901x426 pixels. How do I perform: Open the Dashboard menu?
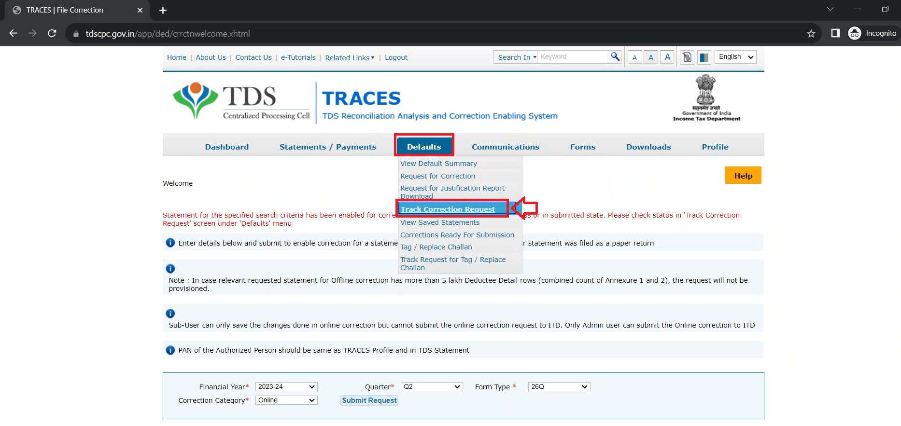pyautogui.click(x=227, y=147)
